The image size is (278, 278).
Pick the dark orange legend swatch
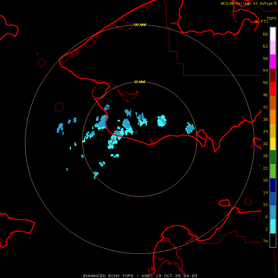coord(273,103)
